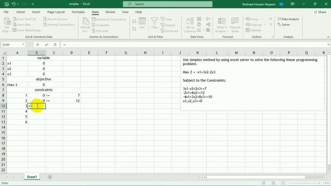Open Manage Data Model
Screen dimensions: 331x186
click(x=208, y=30)
